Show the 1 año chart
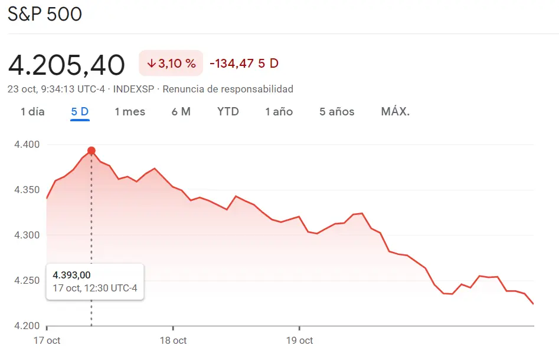The image size is (559, 355). click(x=279, y=111)
